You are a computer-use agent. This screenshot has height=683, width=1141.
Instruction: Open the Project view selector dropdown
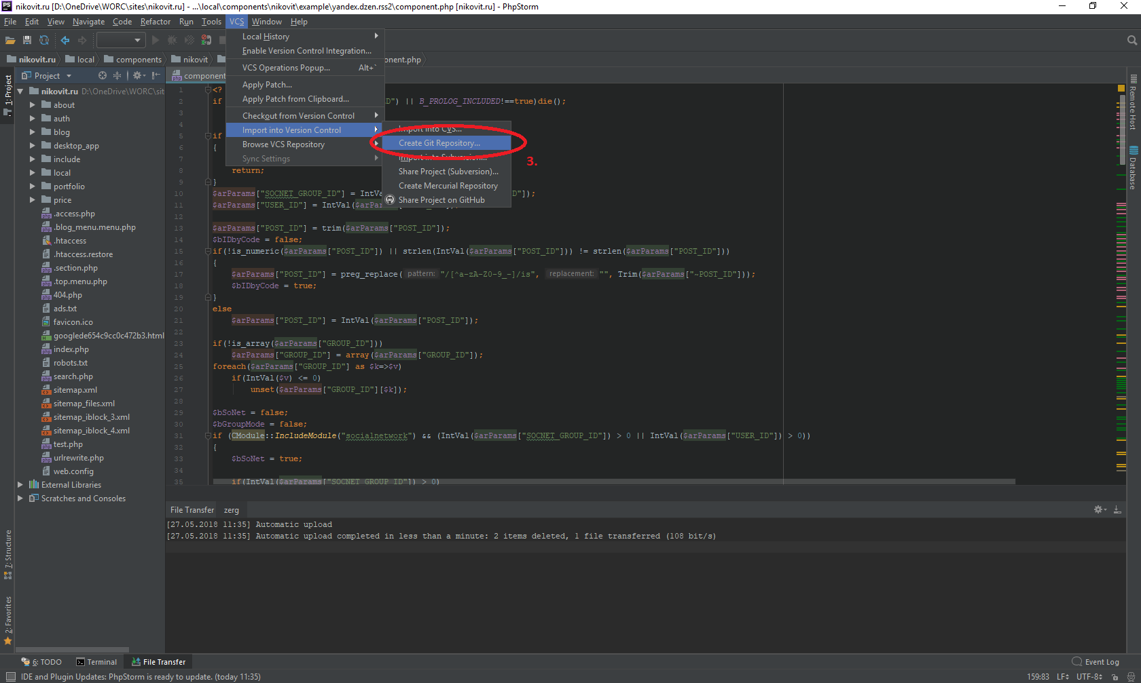click(x=47, y=75)
